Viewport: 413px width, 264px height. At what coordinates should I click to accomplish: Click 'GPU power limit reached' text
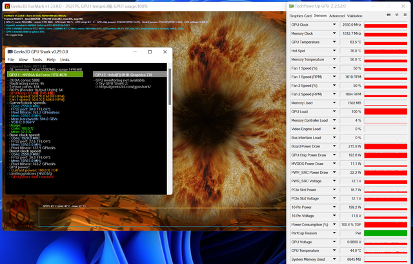click(x=32, y=177)
